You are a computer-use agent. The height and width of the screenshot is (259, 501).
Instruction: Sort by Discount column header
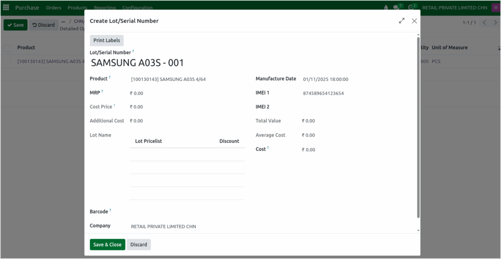[229, 141]
